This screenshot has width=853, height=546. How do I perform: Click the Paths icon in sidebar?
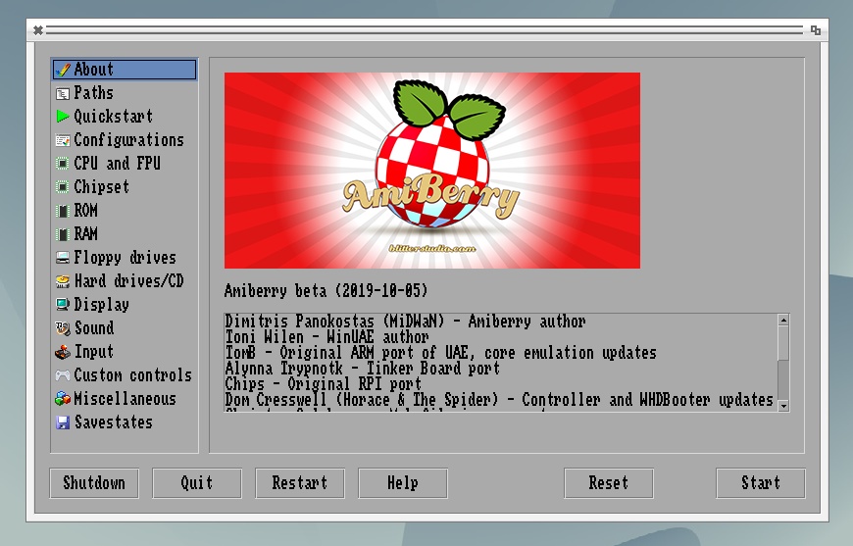coord(63,93)
